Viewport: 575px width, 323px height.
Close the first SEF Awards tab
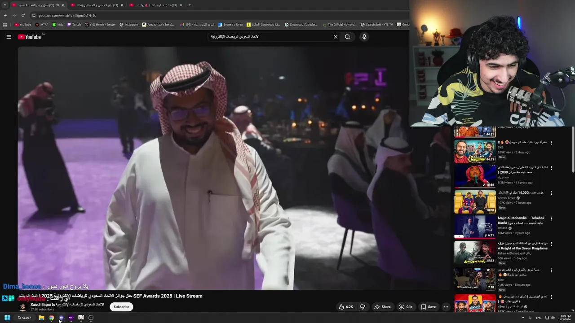[63, 5]
